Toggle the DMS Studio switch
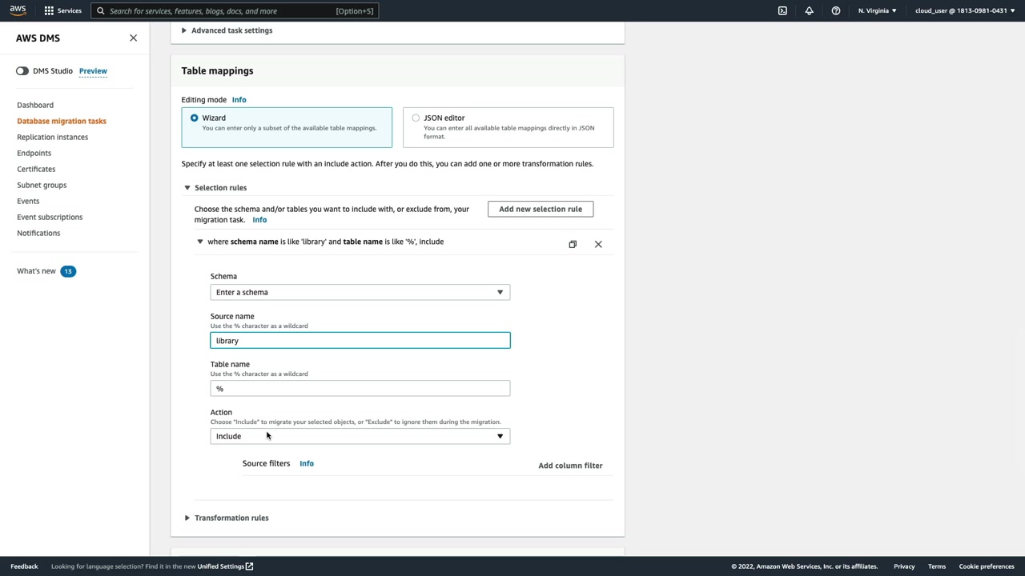 tap(22, 71)
